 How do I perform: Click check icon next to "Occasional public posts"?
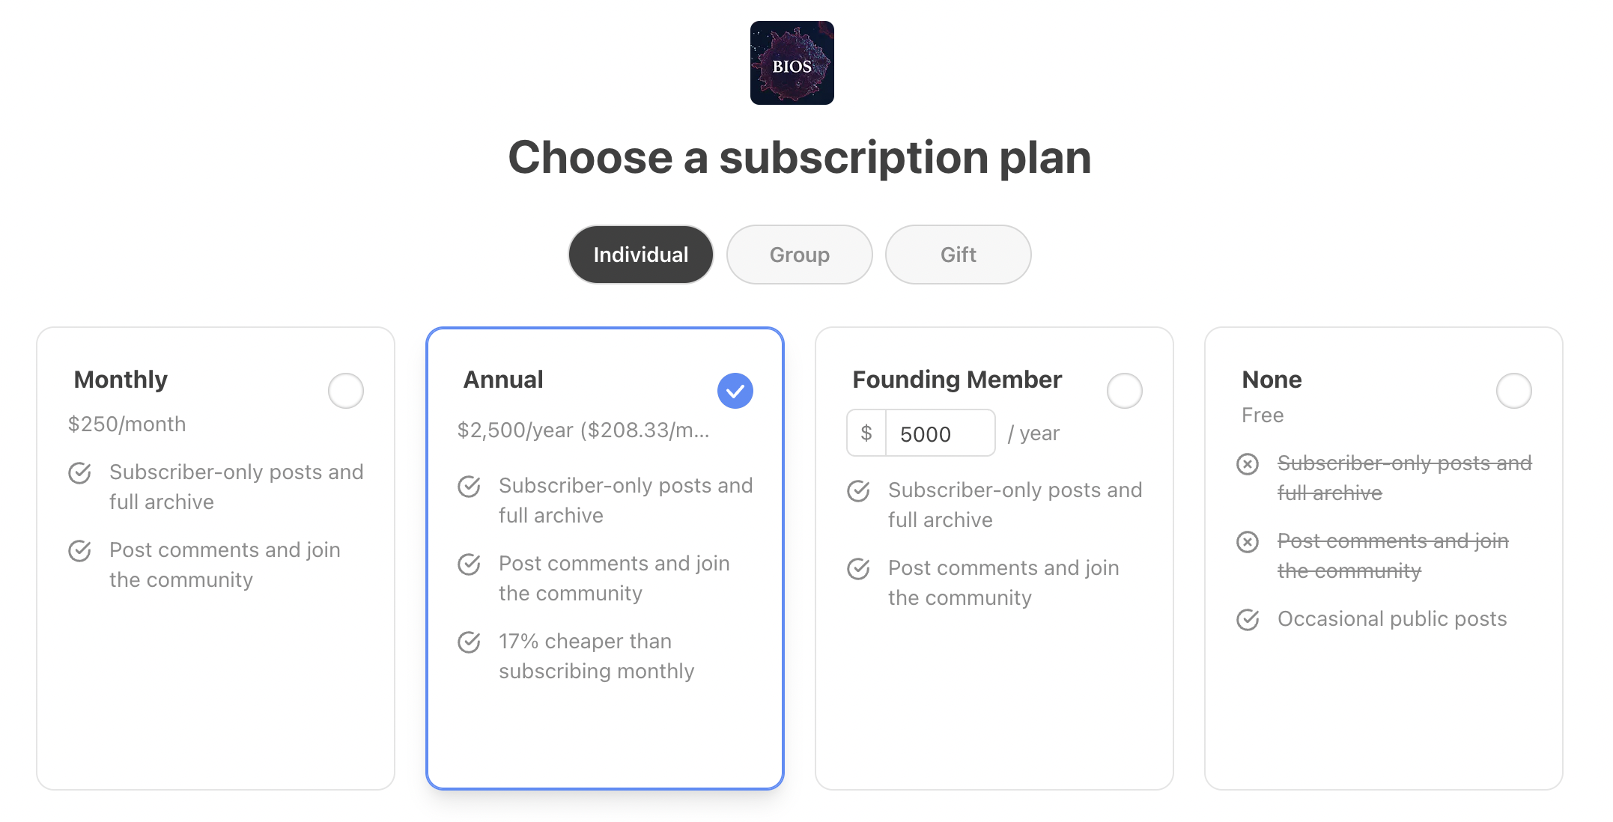click(1247, 620)
